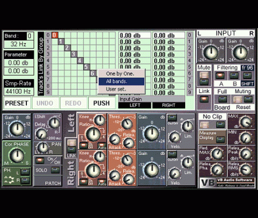Click the Relea. RMS knob
Viewport: 258px width, 218px height.
pyautogui.click(x=246, y=170)
